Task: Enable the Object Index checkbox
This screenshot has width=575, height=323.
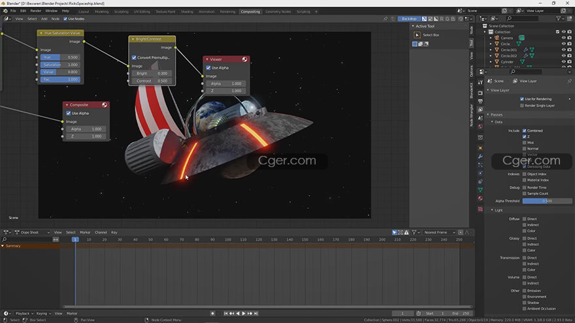Action: point(525,174)
